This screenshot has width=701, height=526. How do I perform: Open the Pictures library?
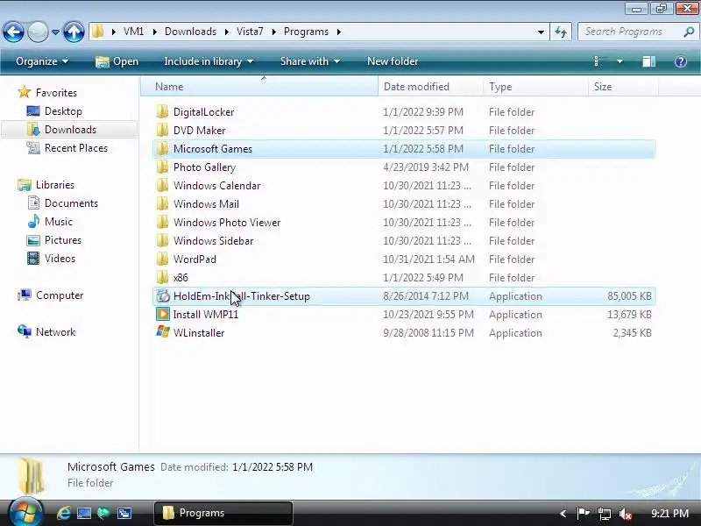pyautogui.click(x=62, y=239)
